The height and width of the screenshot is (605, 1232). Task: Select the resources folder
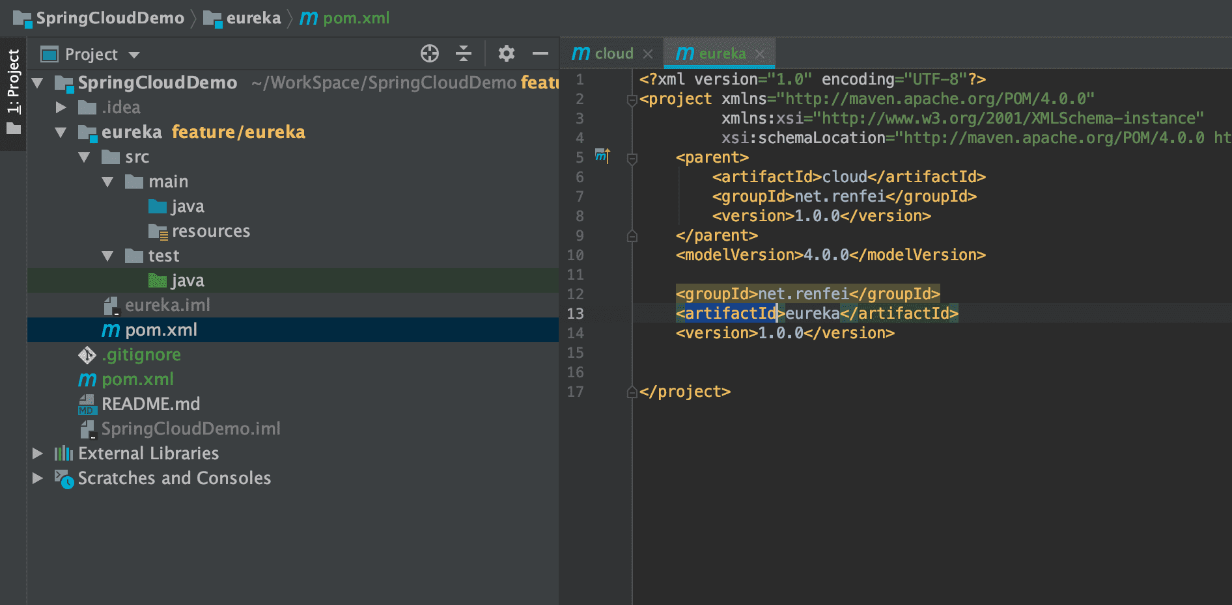pyautogui.click(x=293, y=231)
